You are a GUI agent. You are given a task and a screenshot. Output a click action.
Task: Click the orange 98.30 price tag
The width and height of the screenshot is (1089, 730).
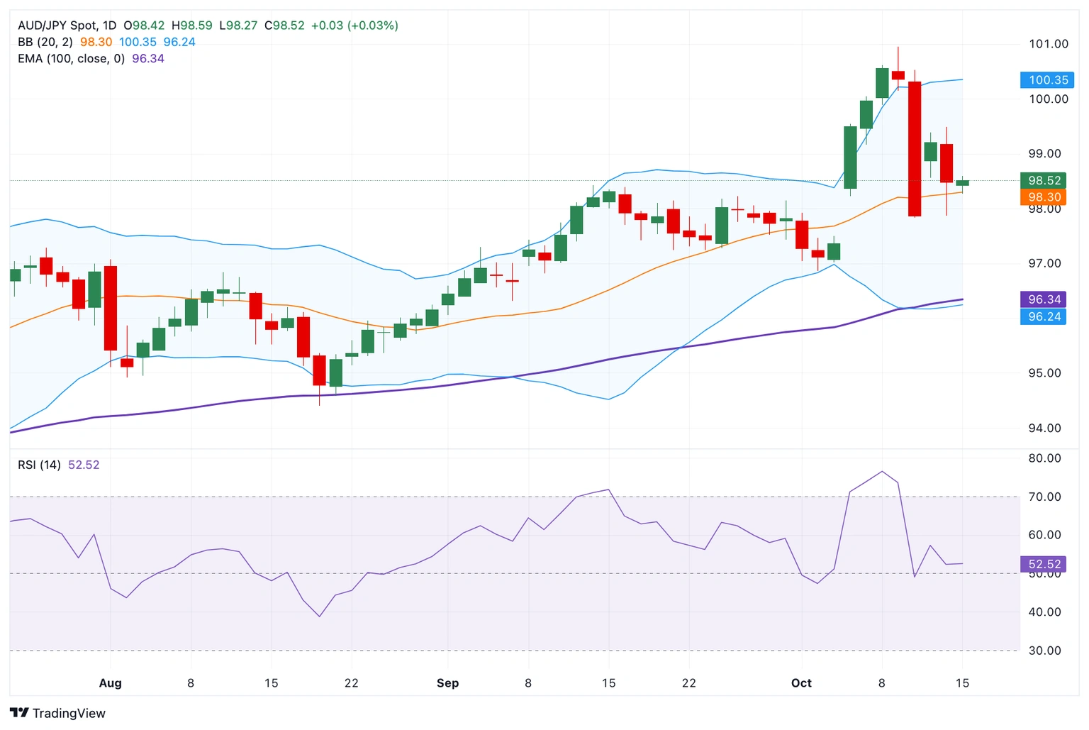pyautogui.click(x=1044, y=197)
